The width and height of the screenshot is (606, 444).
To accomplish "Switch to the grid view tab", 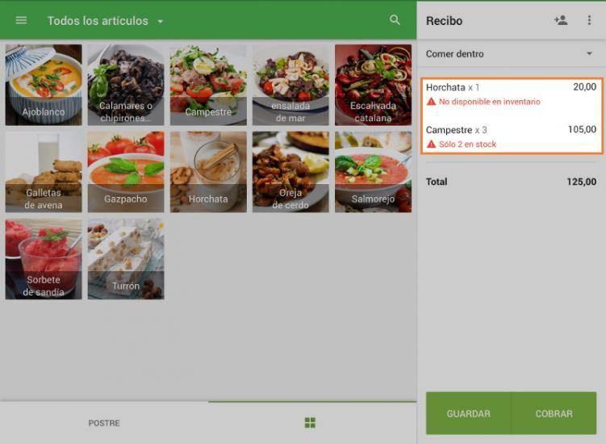I will pos(310,423).
